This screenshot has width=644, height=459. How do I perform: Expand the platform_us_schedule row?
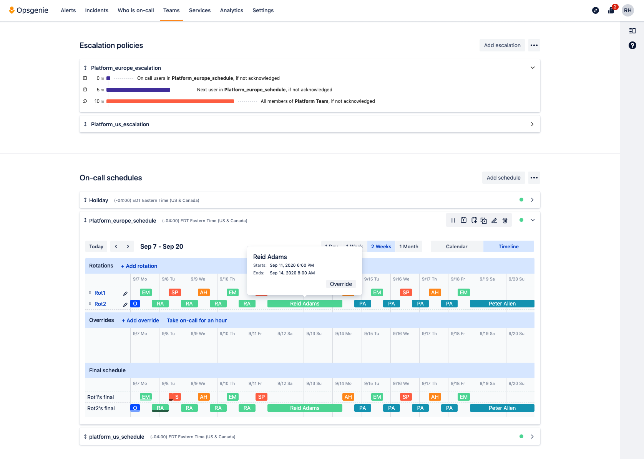(532, 436)
